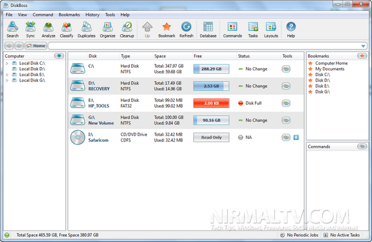Viewport: 372px width, 242px height.
Task: Show the Tasks toolbar item
Action: pyautogui.click(x=253, y=29)
